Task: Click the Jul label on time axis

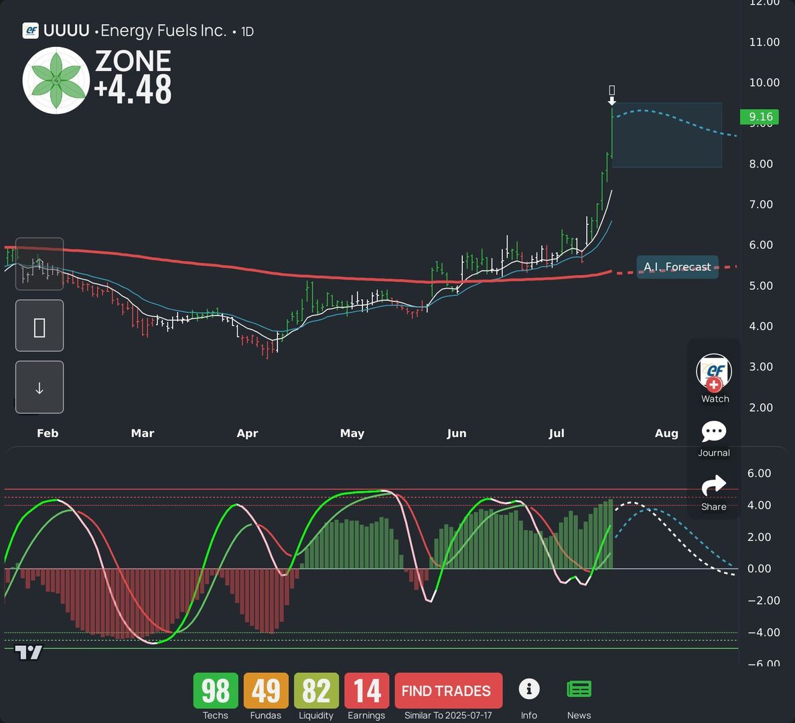Action: pyautogui.click(x=556, y=433)
